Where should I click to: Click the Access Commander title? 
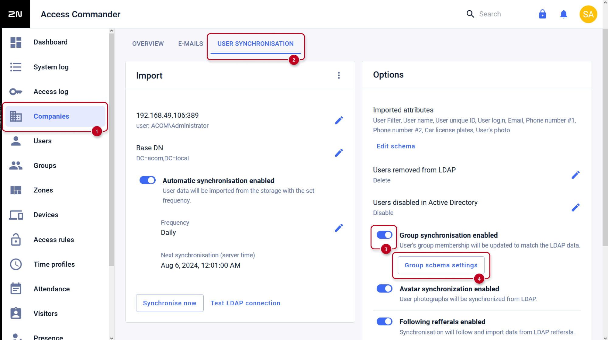(80, 14)
